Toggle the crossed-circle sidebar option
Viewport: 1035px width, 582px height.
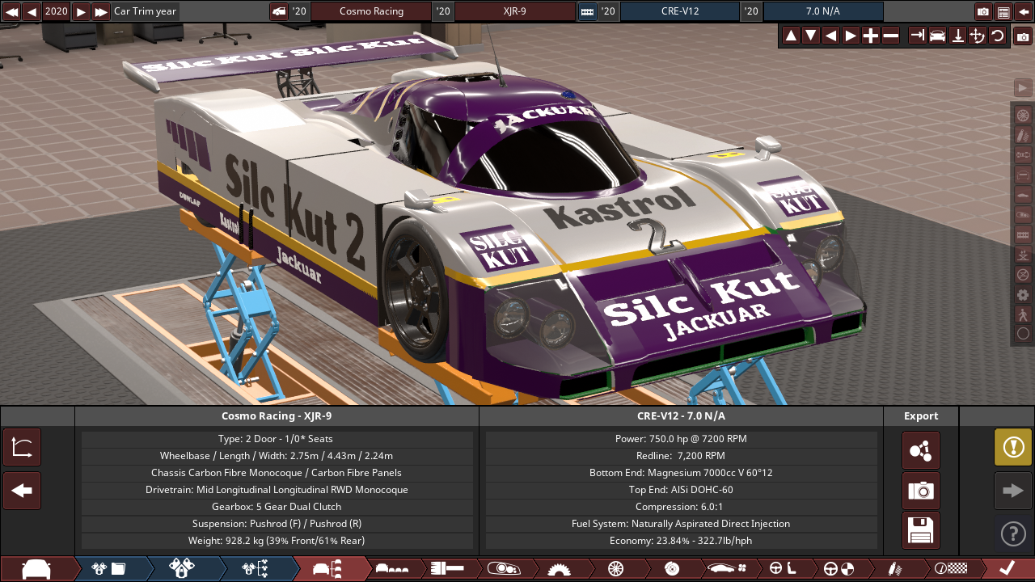pyautogui.click(x=1023, y=275)
